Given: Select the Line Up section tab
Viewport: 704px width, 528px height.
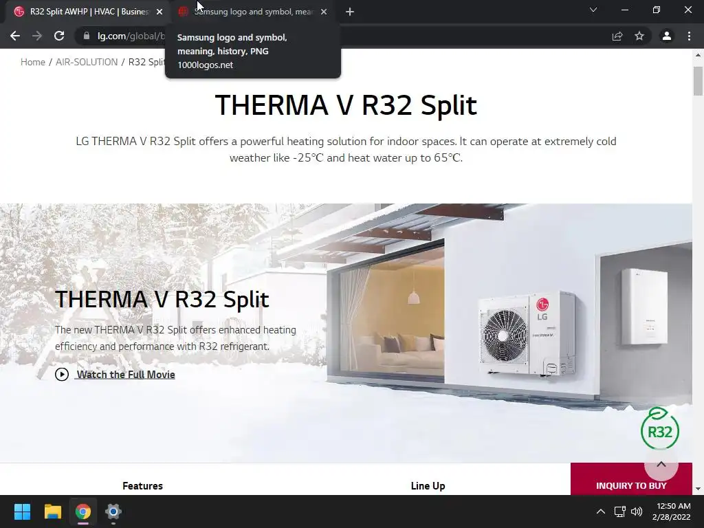Looking at the screenshot, I should point(428,485).
